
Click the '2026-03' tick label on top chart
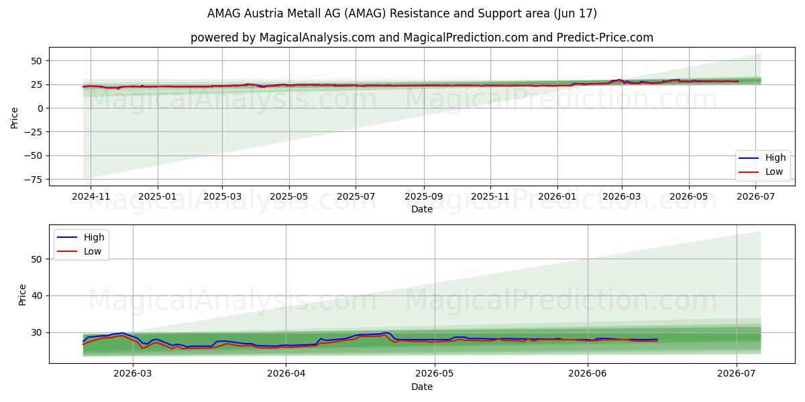(622, 196)
